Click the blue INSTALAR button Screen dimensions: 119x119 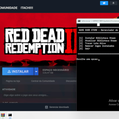click(x=18, y=71)
